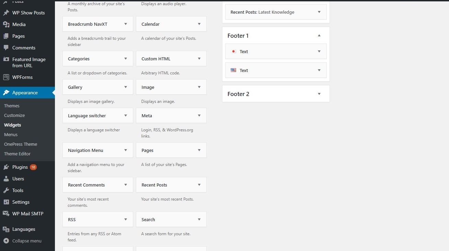Image resolution: width=449 pixels, height=251 pixels.
Task: Click the Footer 2 heading
Action: (x=238, y=94)
